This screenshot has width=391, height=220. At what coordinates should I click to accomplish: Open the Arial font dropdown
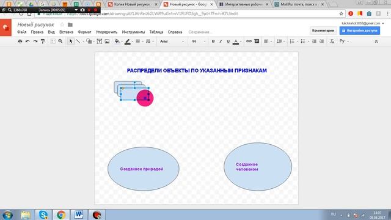pos(172,42)
